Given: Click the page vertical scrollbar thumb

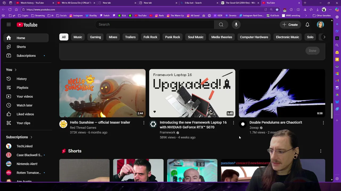Looking at the screenshot, I should [x=332, y=111].
